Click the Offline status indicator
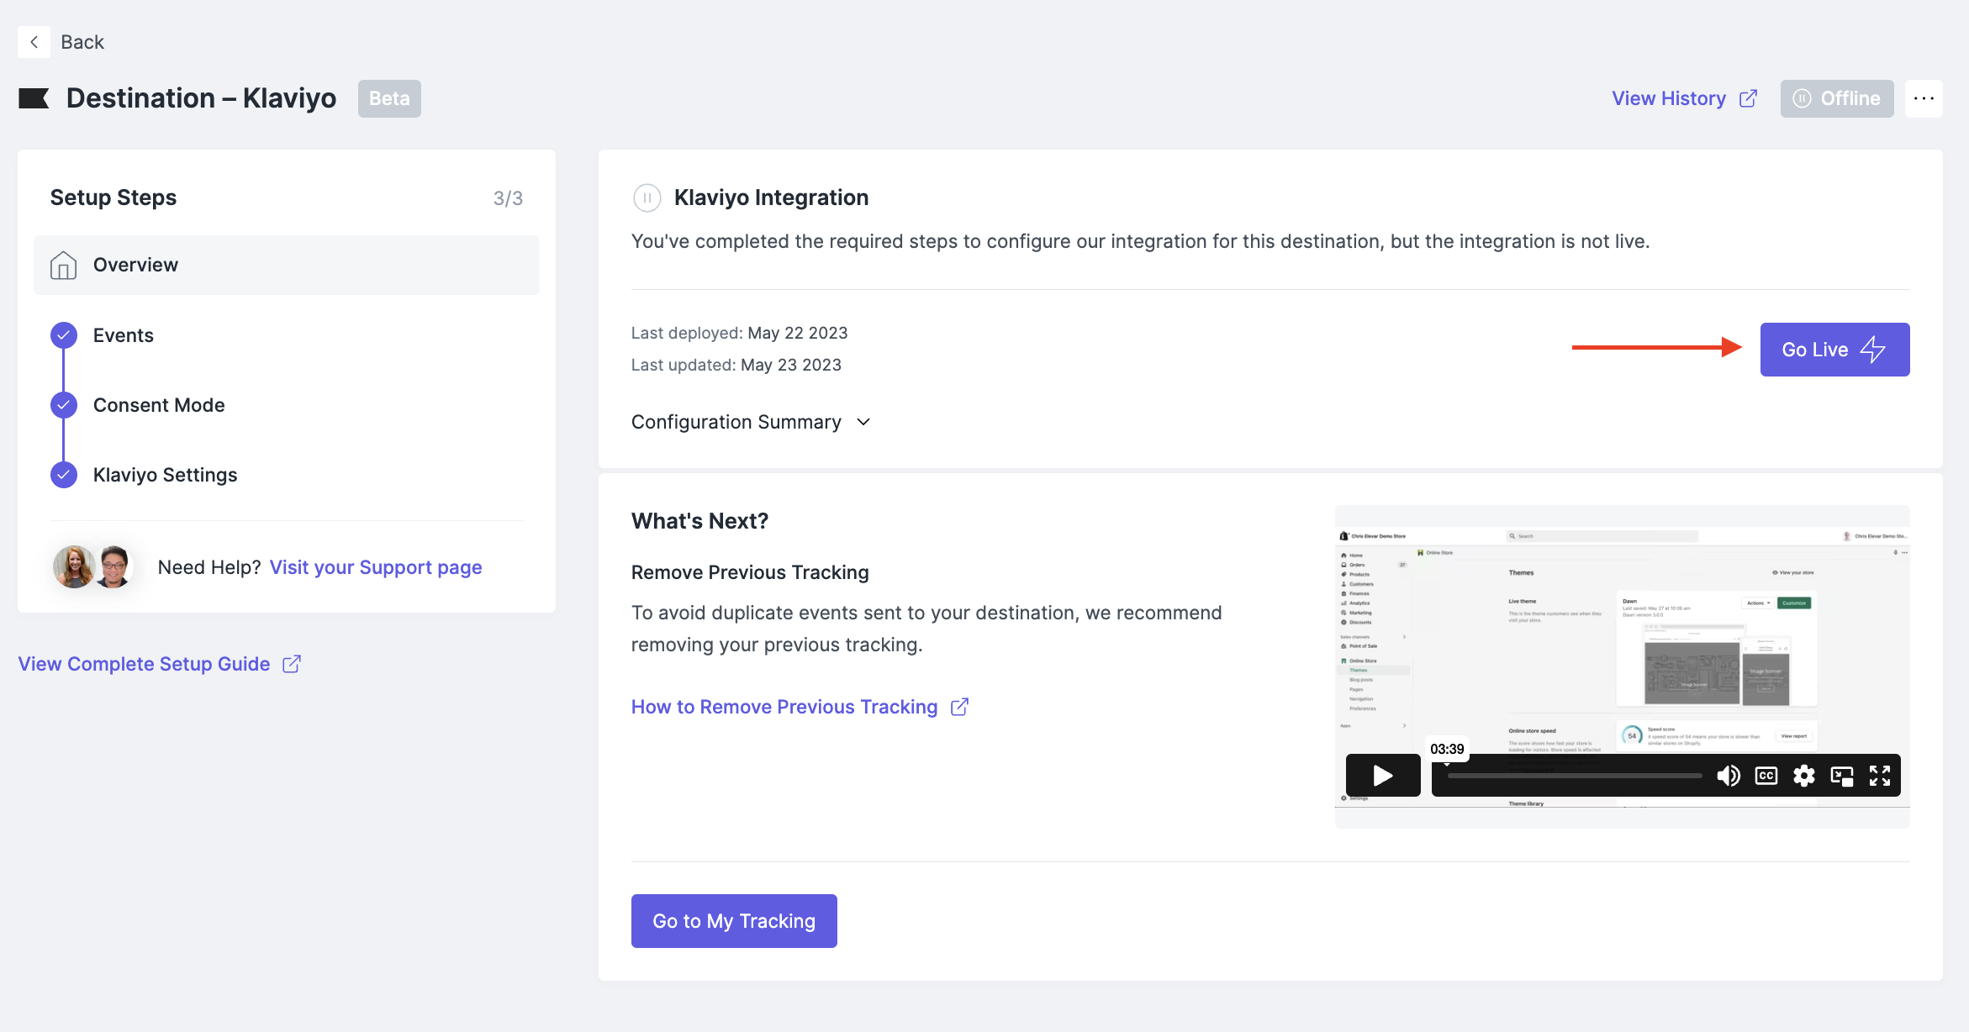Screen dimensions: 1969x1032 click(1836, 97)
